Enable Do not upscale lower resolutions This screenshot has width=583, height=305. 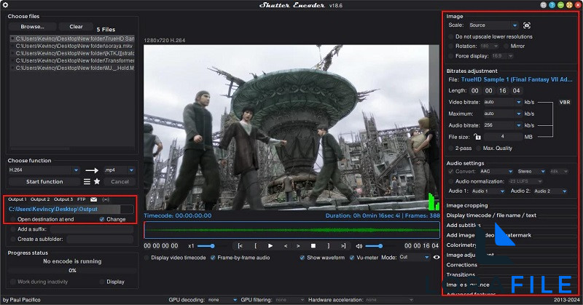[x=451, y=36]
